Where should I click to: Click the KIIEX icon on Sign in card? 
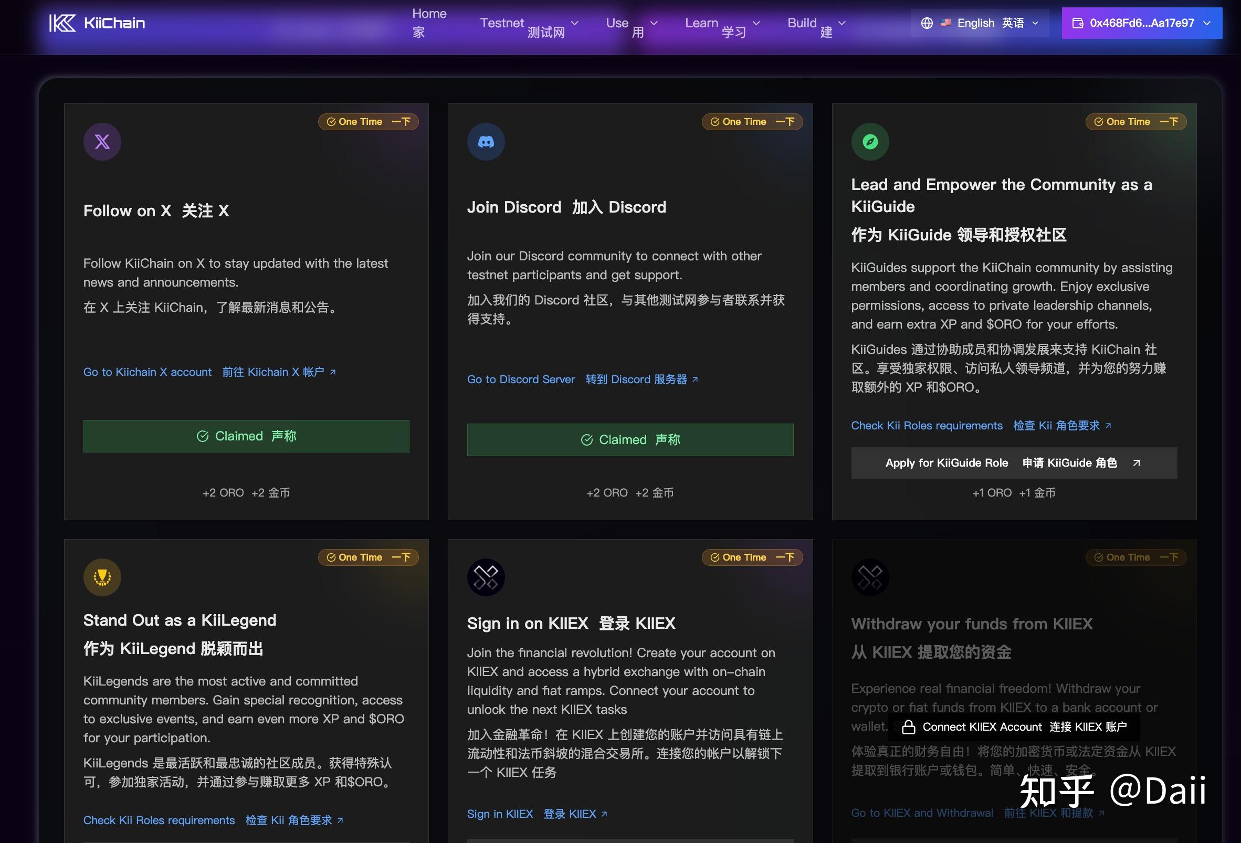click(x=486, y=577)
